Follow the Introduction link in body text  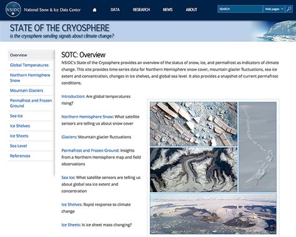(x=72, y=97)
